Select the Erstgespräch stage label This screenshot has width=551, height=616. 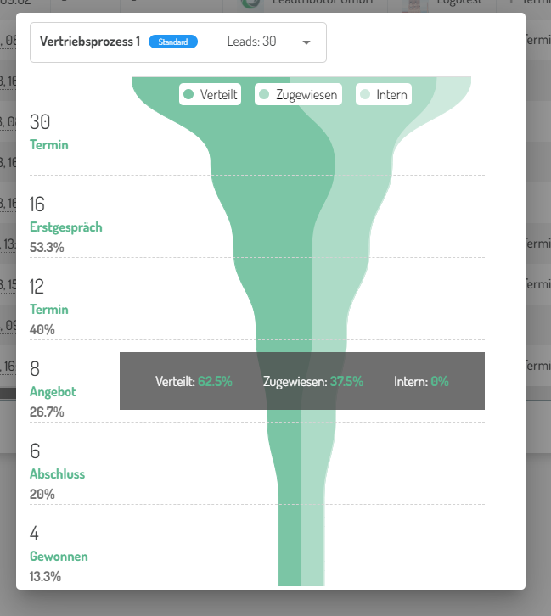coord(65,227)
